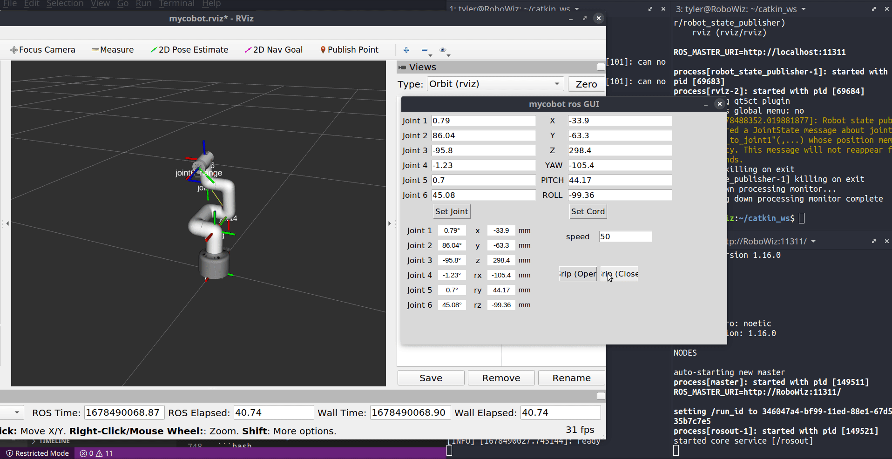892x459 pixels.
Task: Collapse right panel via arrow right of 3D view
Action: [x=390, y=223]
